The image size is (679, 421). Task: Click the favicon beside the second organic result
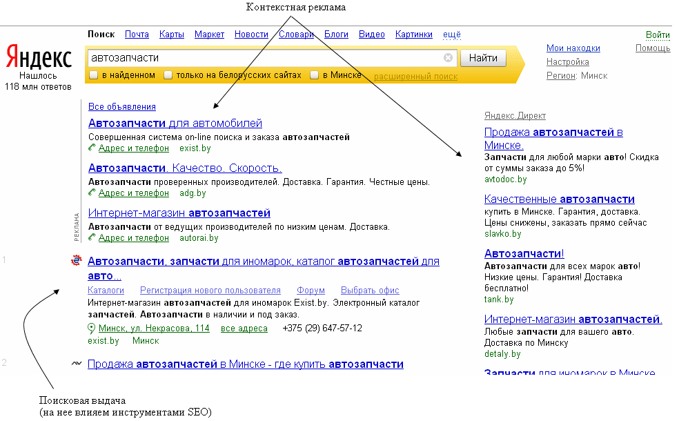point(77,364)
